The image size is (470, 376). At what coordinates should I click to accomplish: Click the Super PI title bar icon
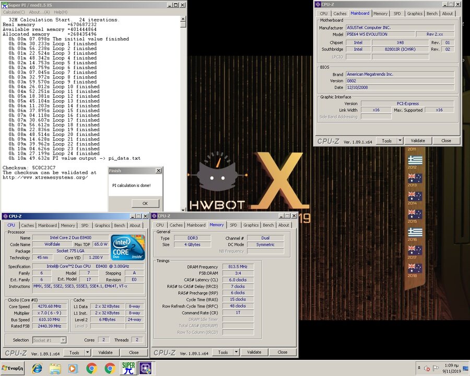point(4,5)
